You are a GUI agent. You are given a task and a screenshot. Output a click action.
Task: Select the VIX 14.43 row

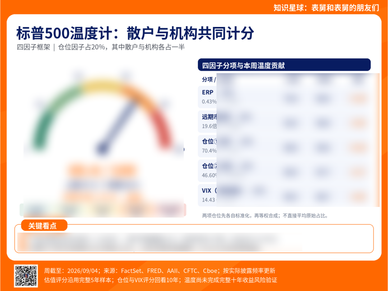coord(288,195)
